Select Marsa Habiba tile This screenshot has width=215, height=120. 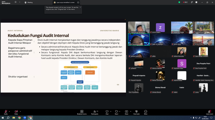160,64
